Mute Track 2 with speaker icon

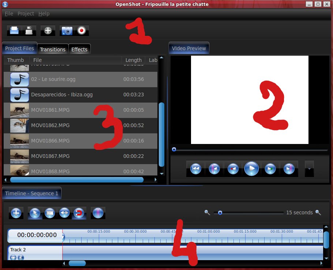pos(21,257)
